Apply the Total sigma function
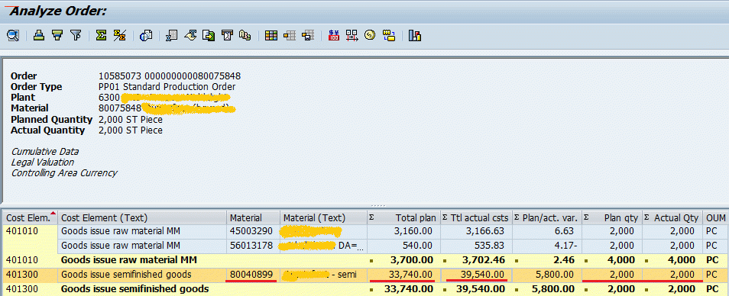This screenshot has width=729, height=296. click(x=102, y=35)
